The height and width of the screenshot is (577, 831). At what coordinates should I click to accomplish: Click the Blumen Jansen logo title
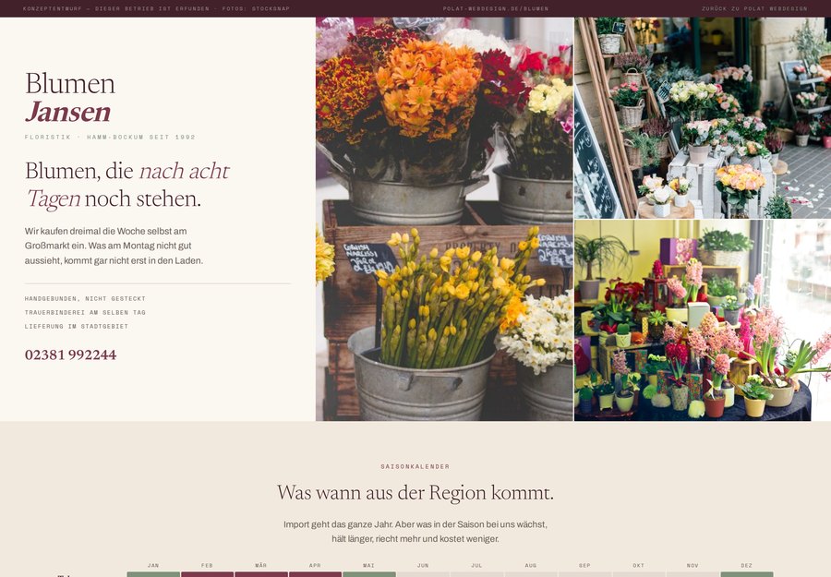click(x=70, y=98)
